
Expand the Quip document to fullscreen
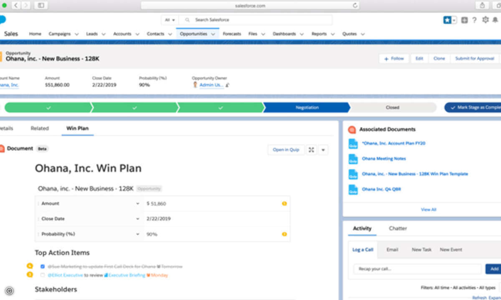coord(311,150)
